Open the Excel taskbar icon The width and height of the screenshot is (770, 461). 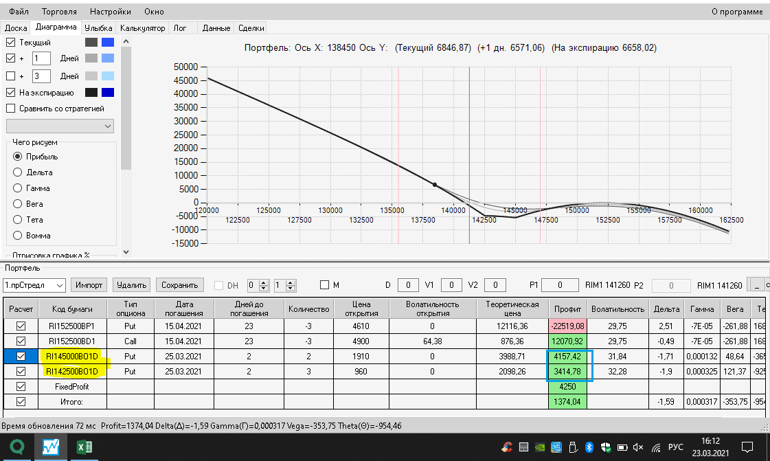pyautogui.click(x=84, y=447)
